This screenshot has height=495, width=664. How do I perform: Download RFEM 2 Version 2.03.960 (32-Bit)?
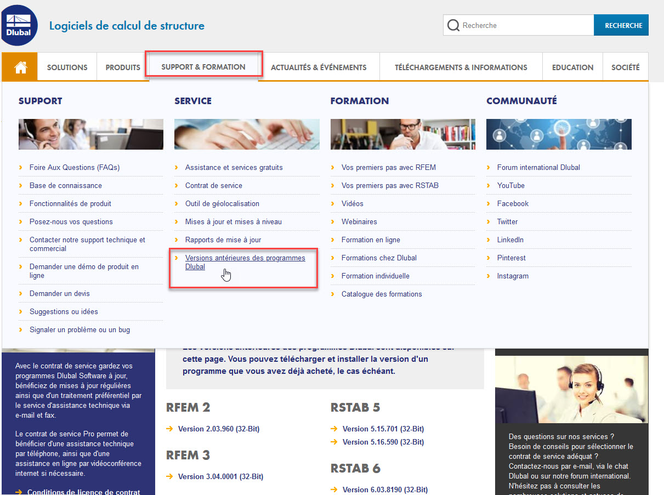pyautogui.click(x=219, y=429)
